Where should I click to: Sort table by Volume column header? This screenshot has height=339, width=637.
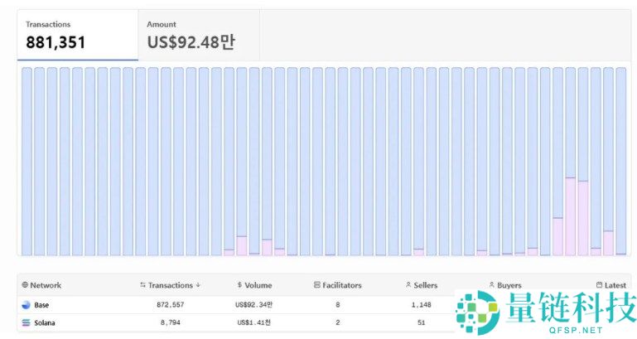pos(258,285)
